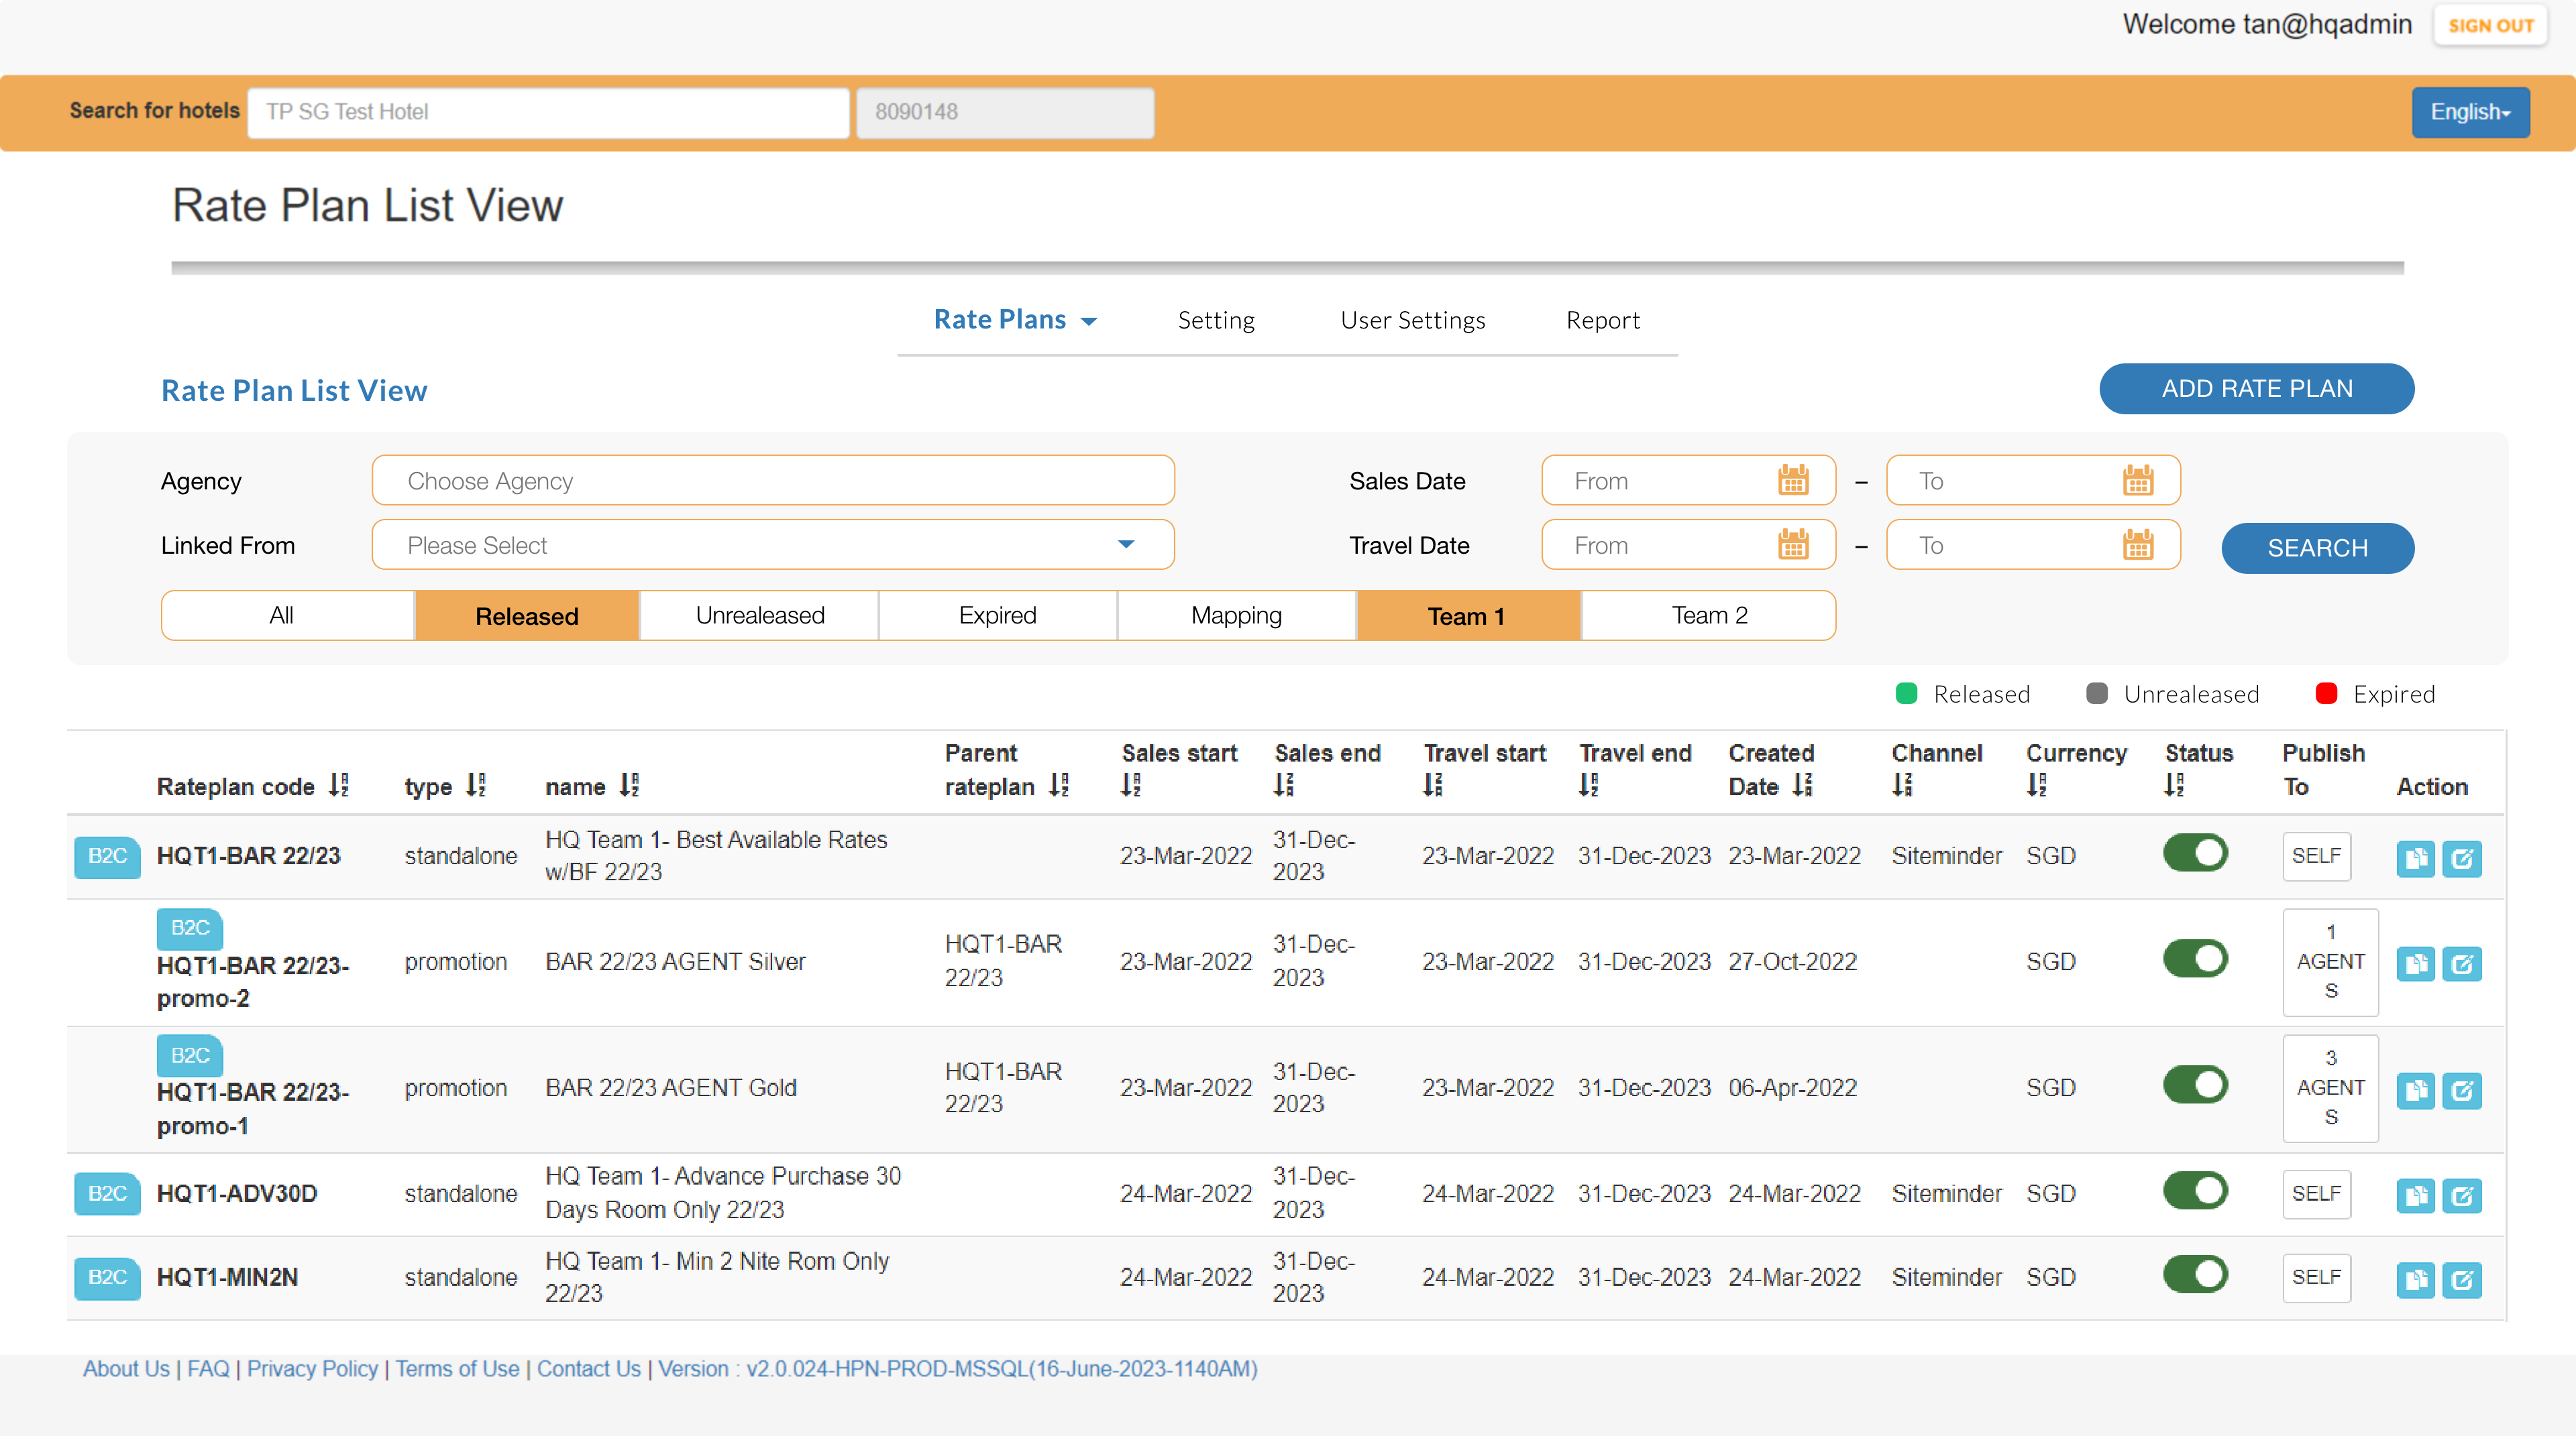Screen dimensions: 2576x1436
Task: Click the SIGN OUT button
Action: click(x=2490, y=26)
